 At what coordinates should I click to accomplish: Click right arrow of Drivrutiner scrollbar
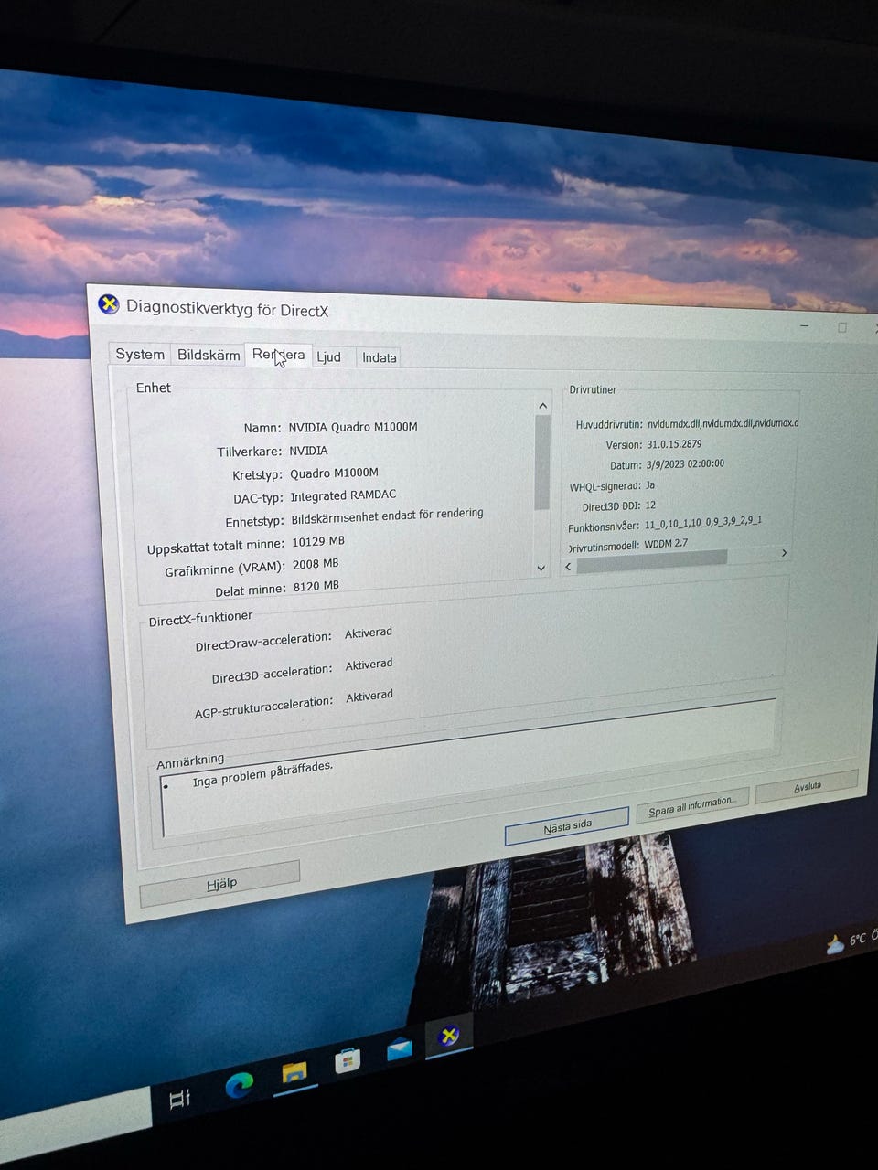point(784,553)
